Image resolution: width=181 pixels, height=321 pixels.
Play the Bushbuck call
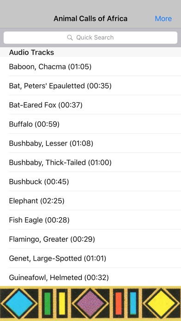[90, 182]
